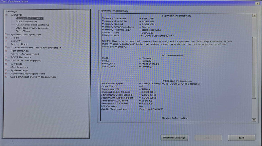Expand the Maintenance node

[6, 67]
